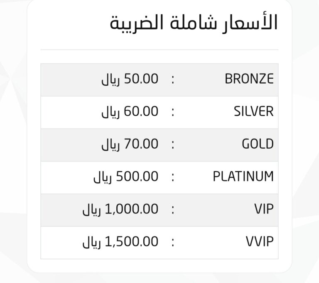The height and width of the screenshot is (283, 319).
Task: Click the 500.00 ريال price
Action: [x=126, y=177]
